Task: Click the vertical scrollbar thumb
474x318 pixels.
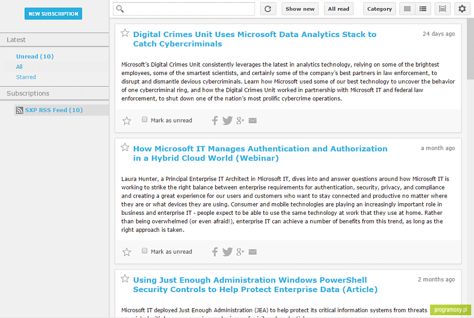Action: click(470, 48)
